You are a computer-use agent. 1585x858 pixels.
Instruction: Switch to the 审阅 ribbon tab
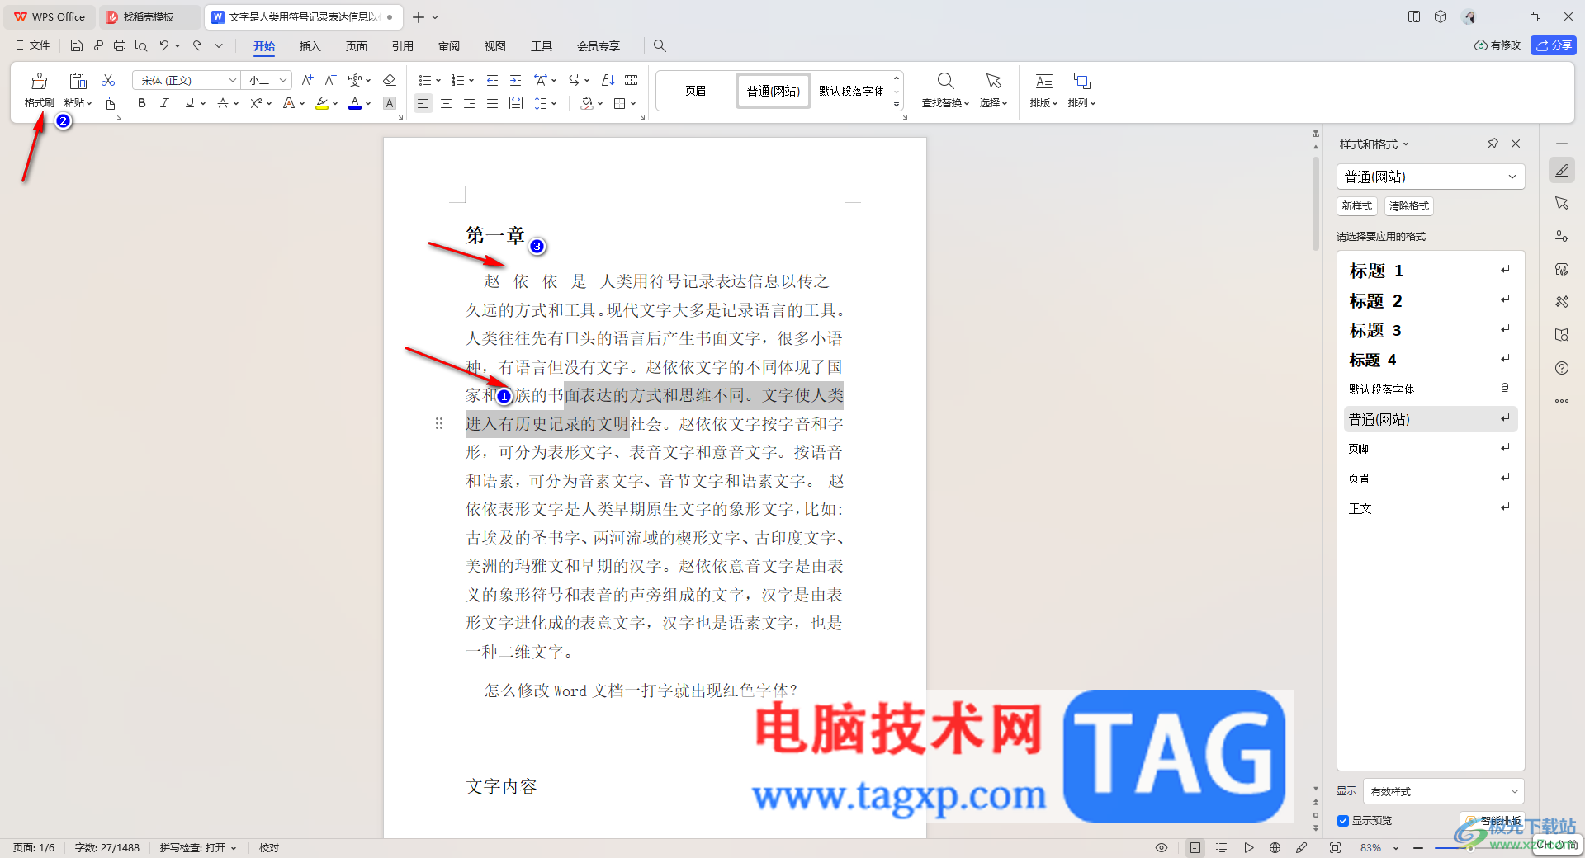[449, 46]
